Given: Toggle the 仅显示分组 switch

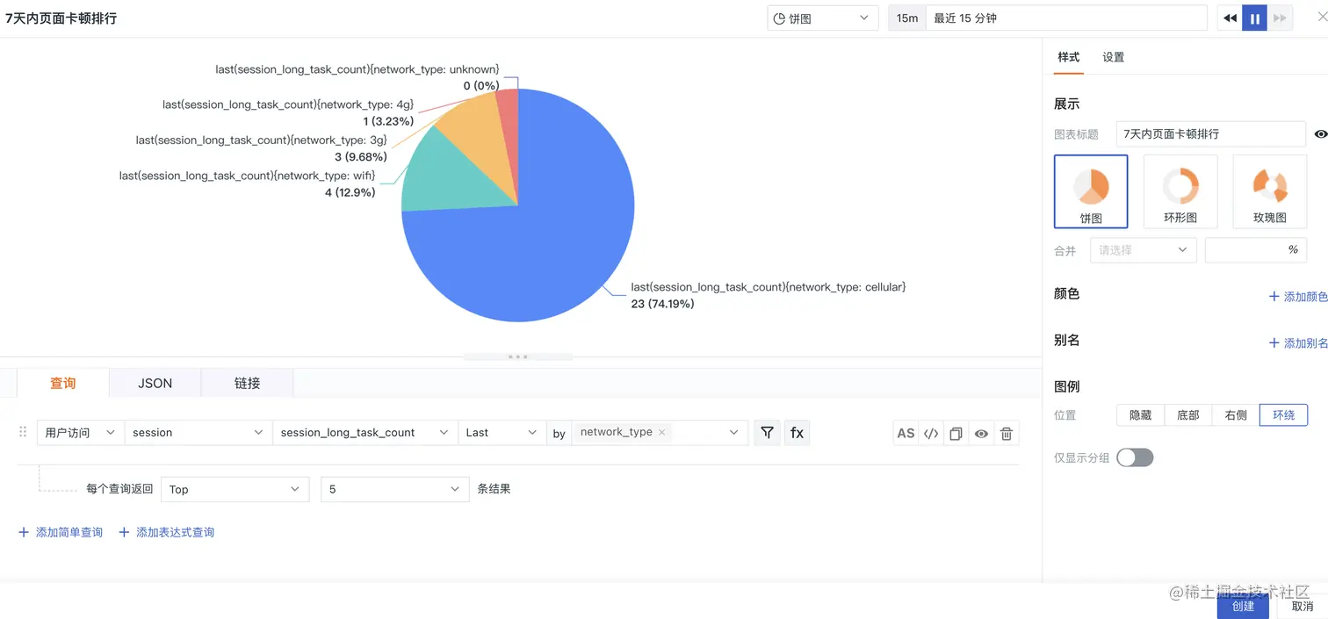Looking at the screenshot, I should 1135,457.
